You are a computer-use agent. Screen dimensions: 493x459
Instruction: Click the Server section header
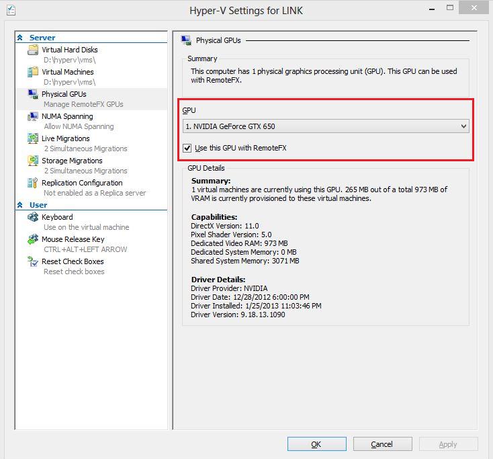[x=42, y=38]
